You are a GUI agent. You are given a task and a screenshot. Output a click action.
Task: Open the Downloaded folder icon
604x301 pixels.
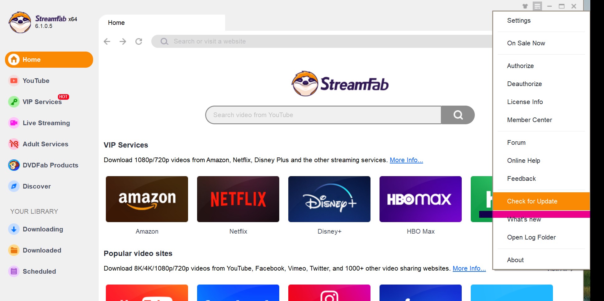(x=14, y=250)
